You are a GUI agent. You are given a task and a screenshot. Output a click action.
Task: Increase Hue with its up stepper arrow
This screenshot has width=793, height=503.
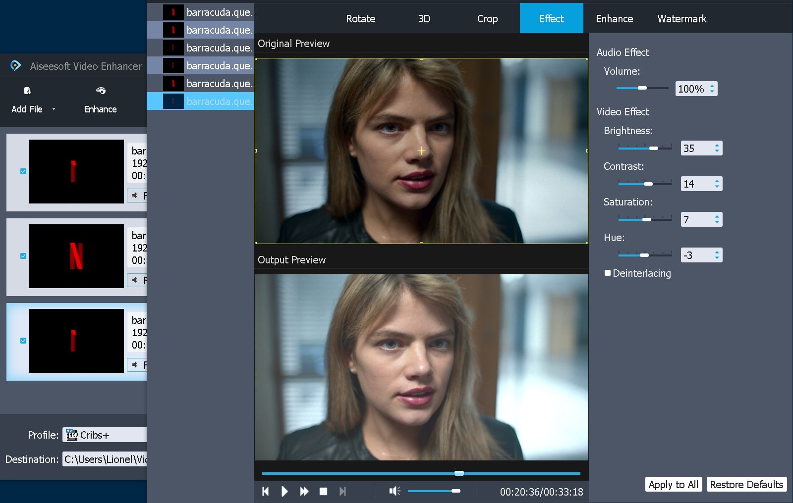click(717, 251)
